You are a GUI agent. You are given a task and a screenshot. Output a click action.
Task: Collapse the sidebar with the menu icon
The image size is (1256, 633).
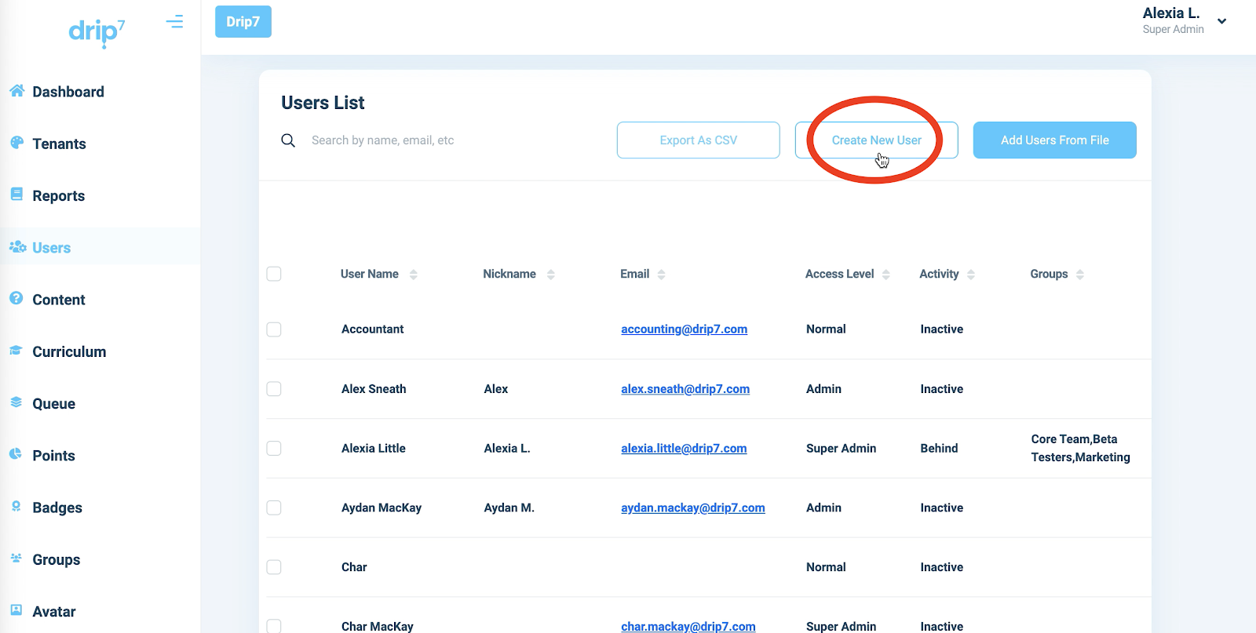click(174, 22)
